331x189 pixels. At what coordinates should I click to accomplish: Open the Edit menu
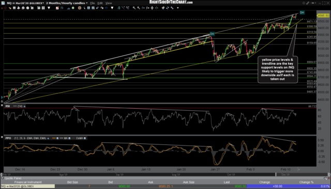[x=100, y=3]
